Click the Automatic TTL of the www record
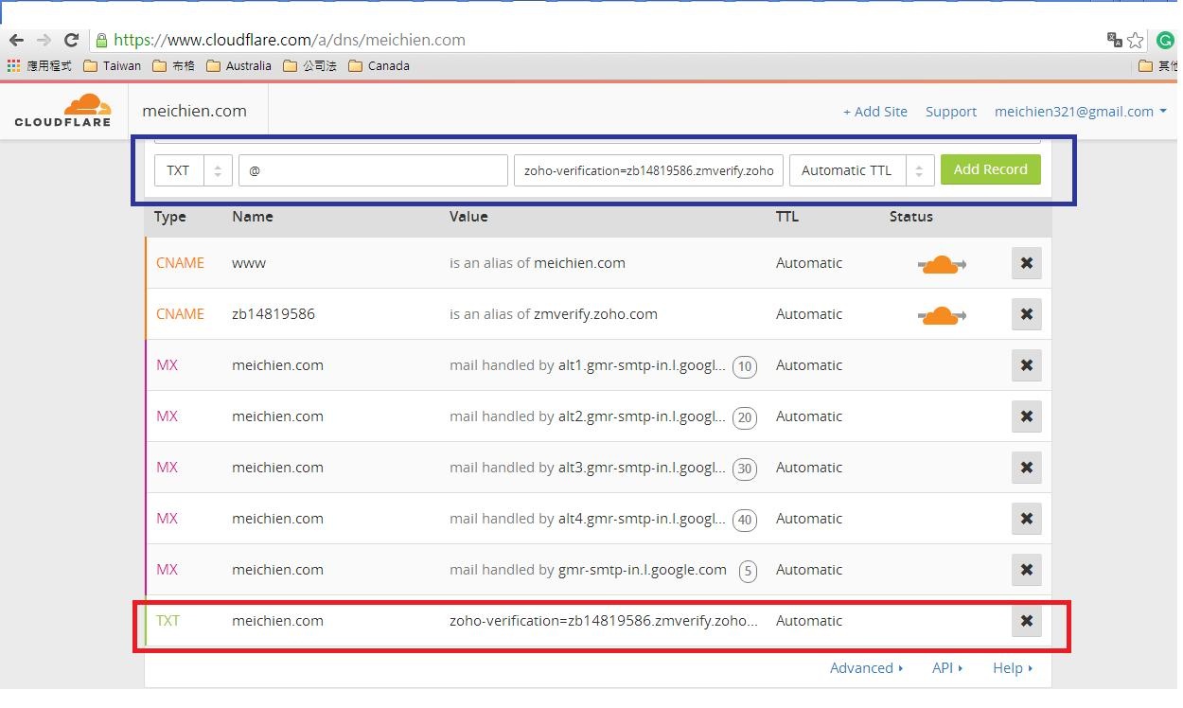 tap(809, 263)
